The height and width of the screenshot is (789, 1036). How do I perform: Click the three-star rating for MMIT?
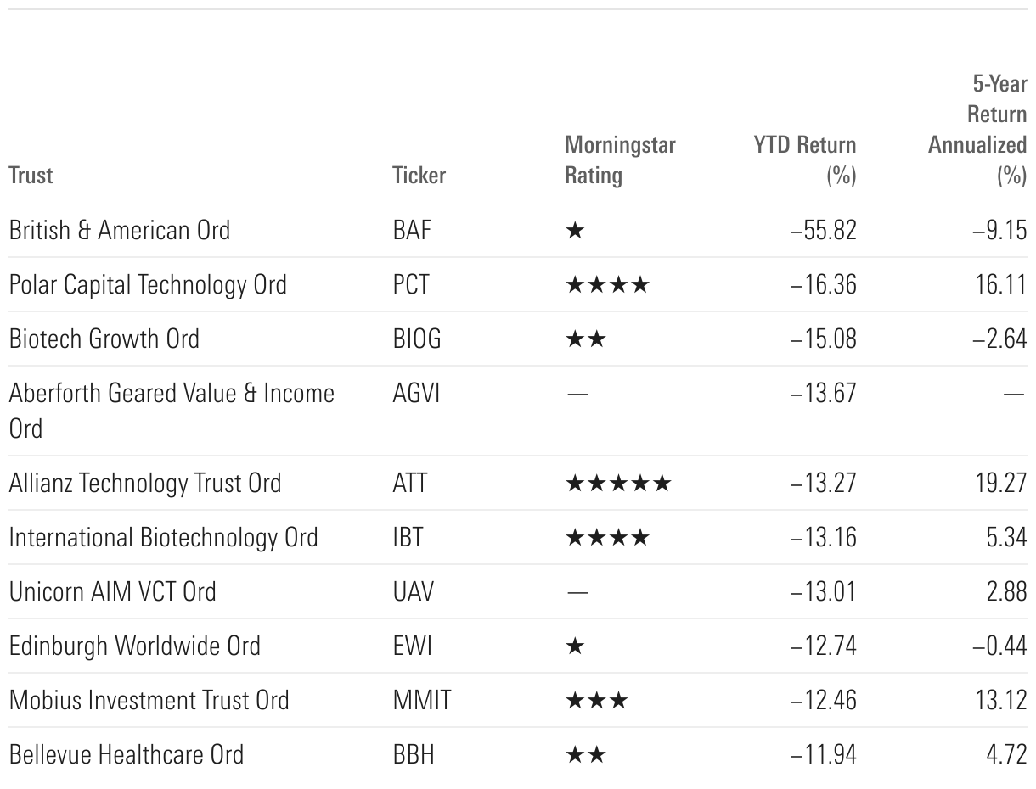coord(596,701)
